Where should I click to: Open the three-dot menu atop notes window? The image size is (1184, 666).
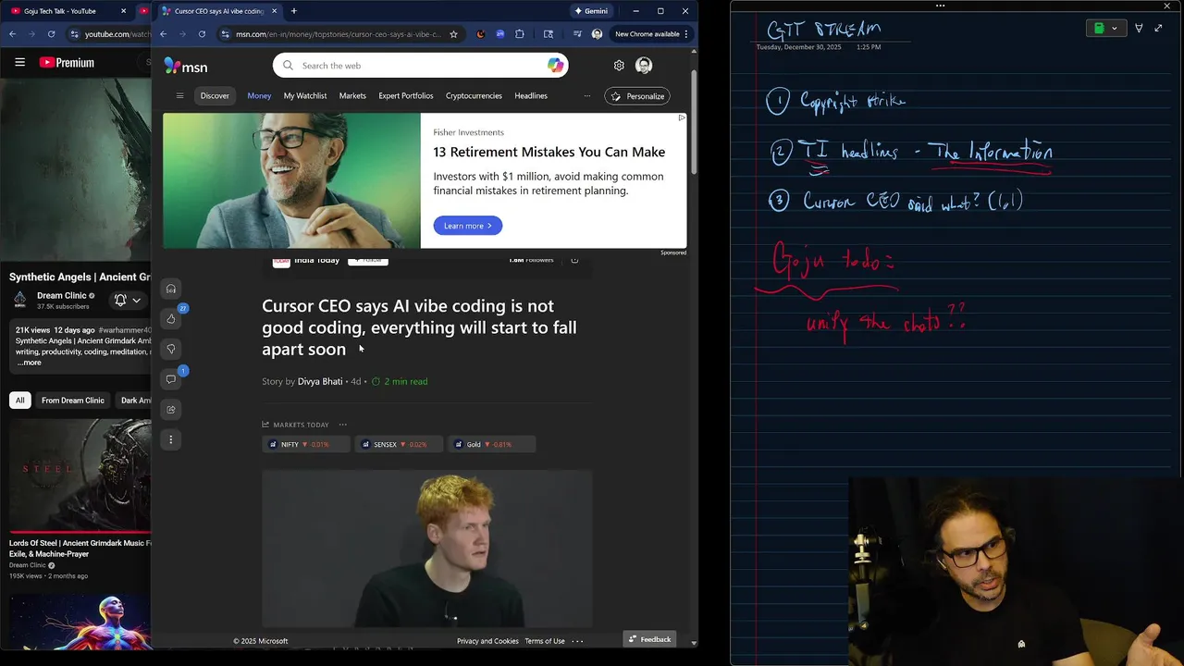[941, 6]
